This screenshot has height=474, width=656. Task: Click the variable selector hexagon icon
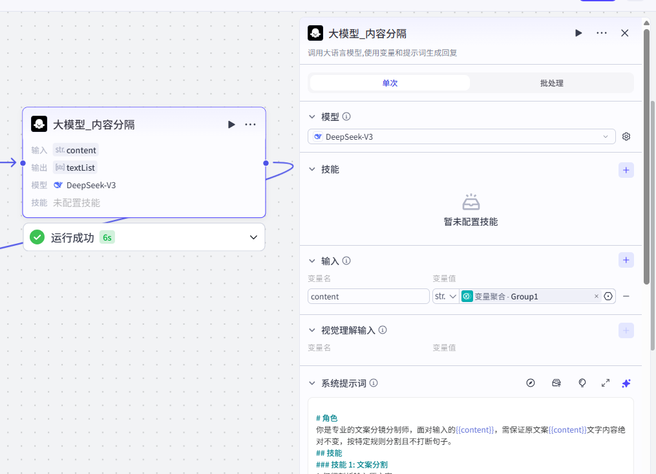[x=608, y=296]
